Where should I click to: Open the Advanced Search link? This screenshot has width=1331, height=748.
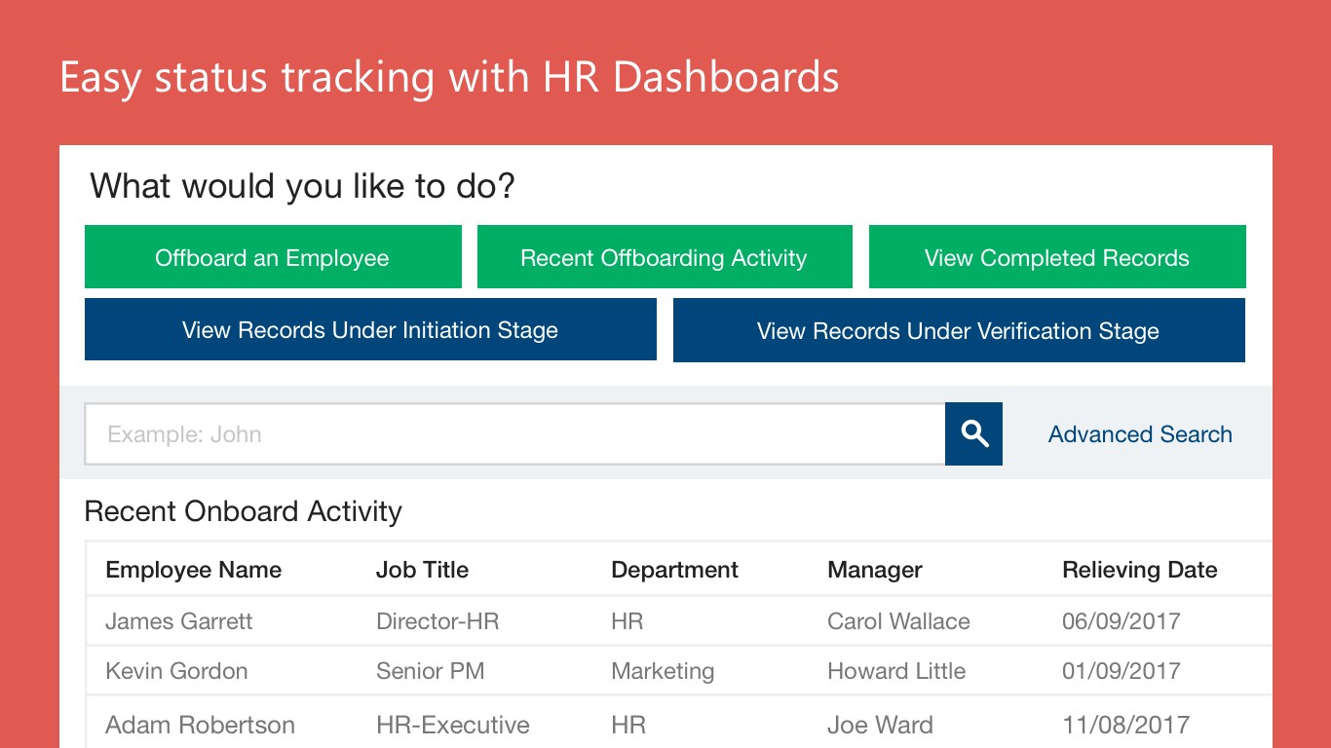pos(1139,434)
